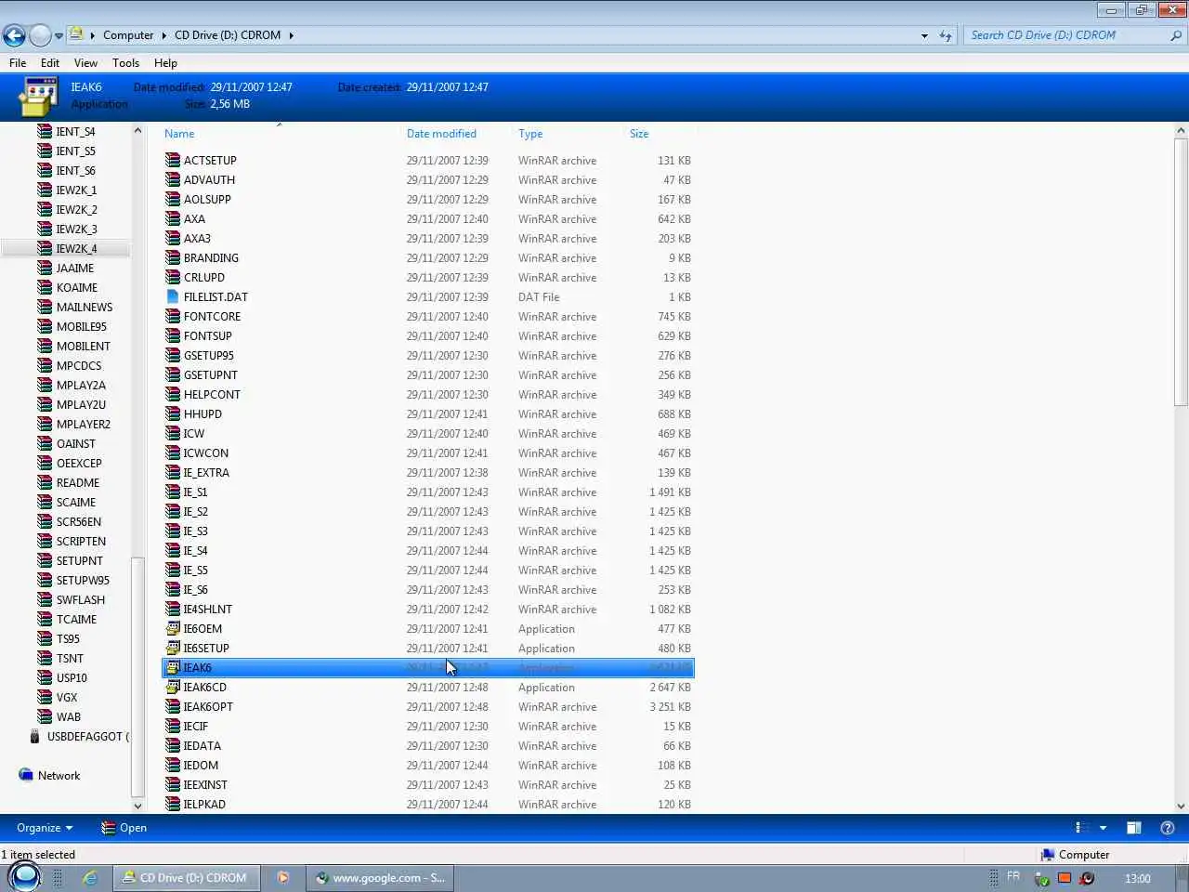Click the Search CD Drive input field
Viewport: 1189px width, 892px height.
coord(1066,35)
